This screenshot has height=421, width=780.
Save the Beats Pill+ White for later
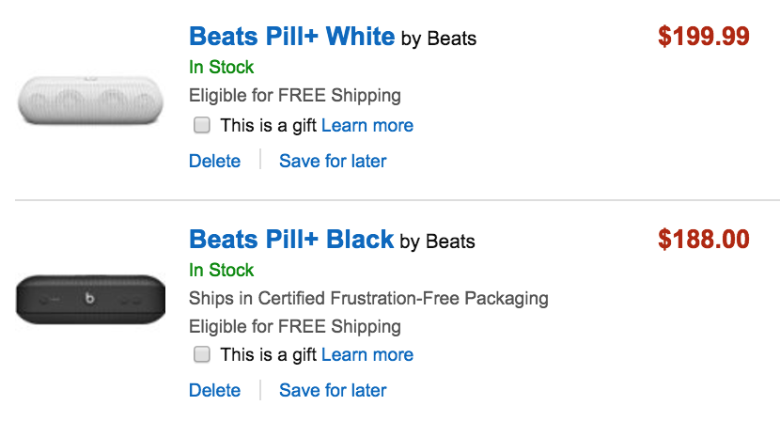(333, 161)
